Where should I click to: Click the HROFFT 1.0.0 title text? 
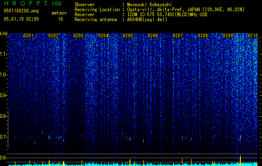click(x=32, y=3)
